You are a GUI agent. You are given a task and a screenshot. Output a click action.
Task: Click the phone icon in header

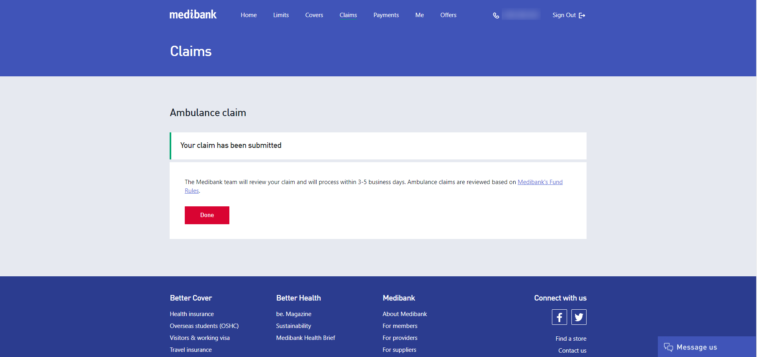pyautogui.click(x=496, y=16)
